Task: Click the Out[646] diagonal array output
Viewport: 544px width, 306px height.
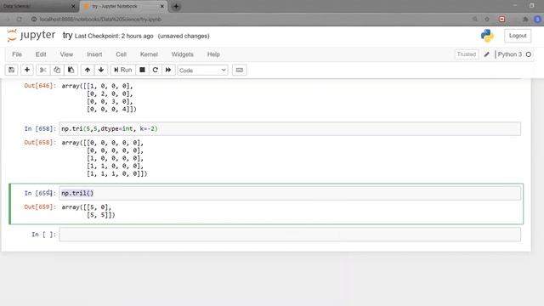Action: coord(99,98)
